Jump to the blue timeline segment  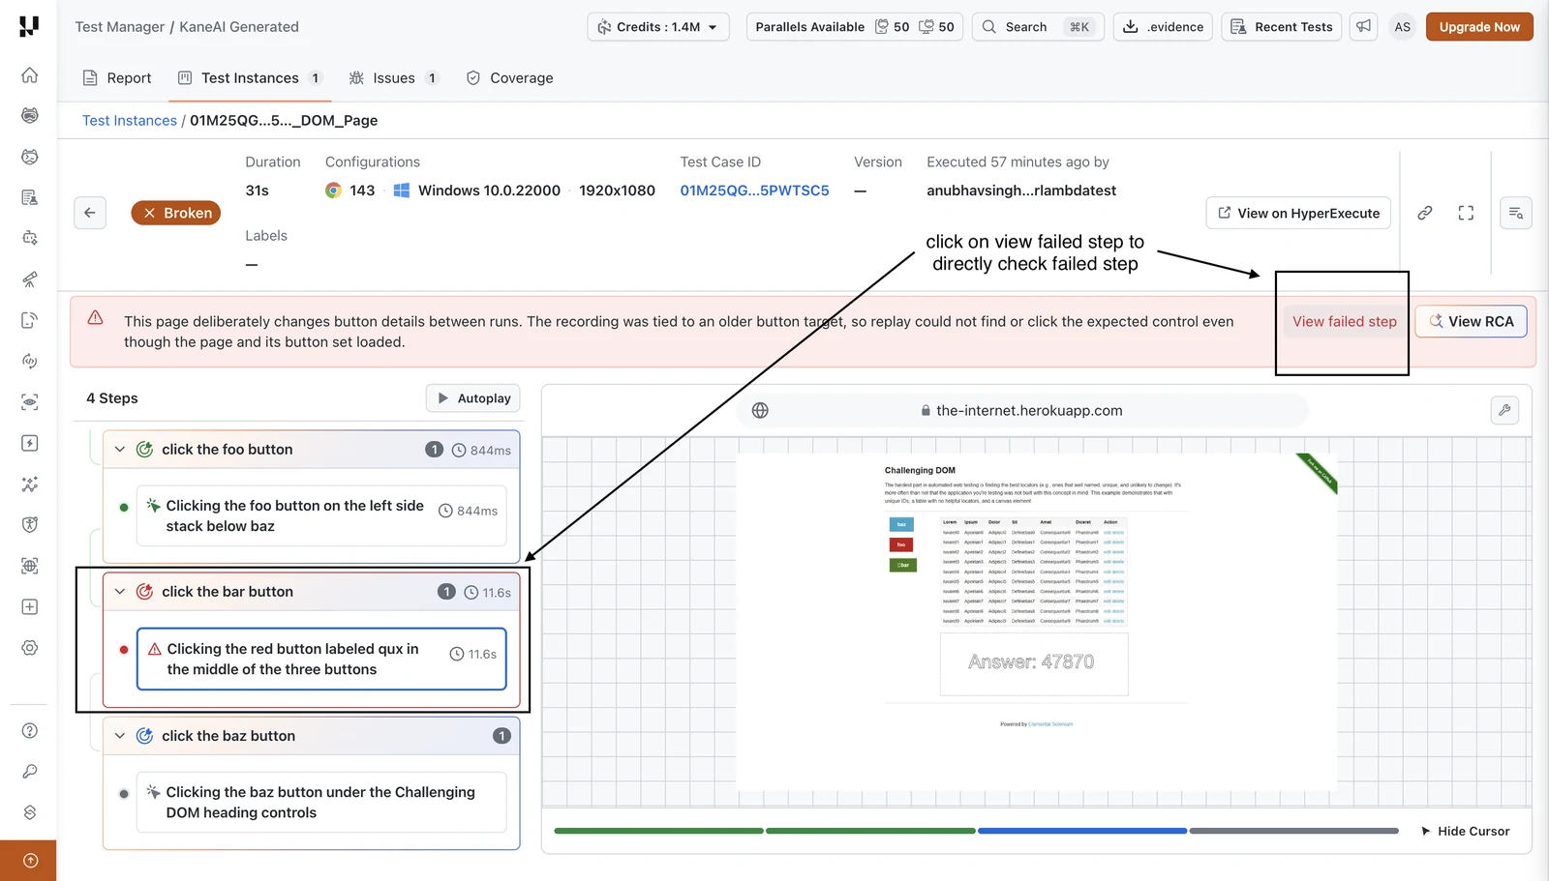coord(1082,831)
